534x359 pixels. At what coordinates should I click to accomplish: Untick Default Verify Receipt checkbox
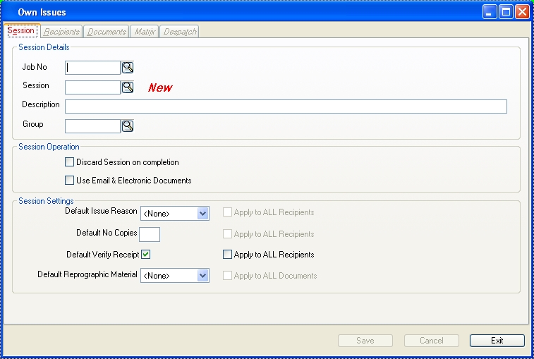(146, 254)
